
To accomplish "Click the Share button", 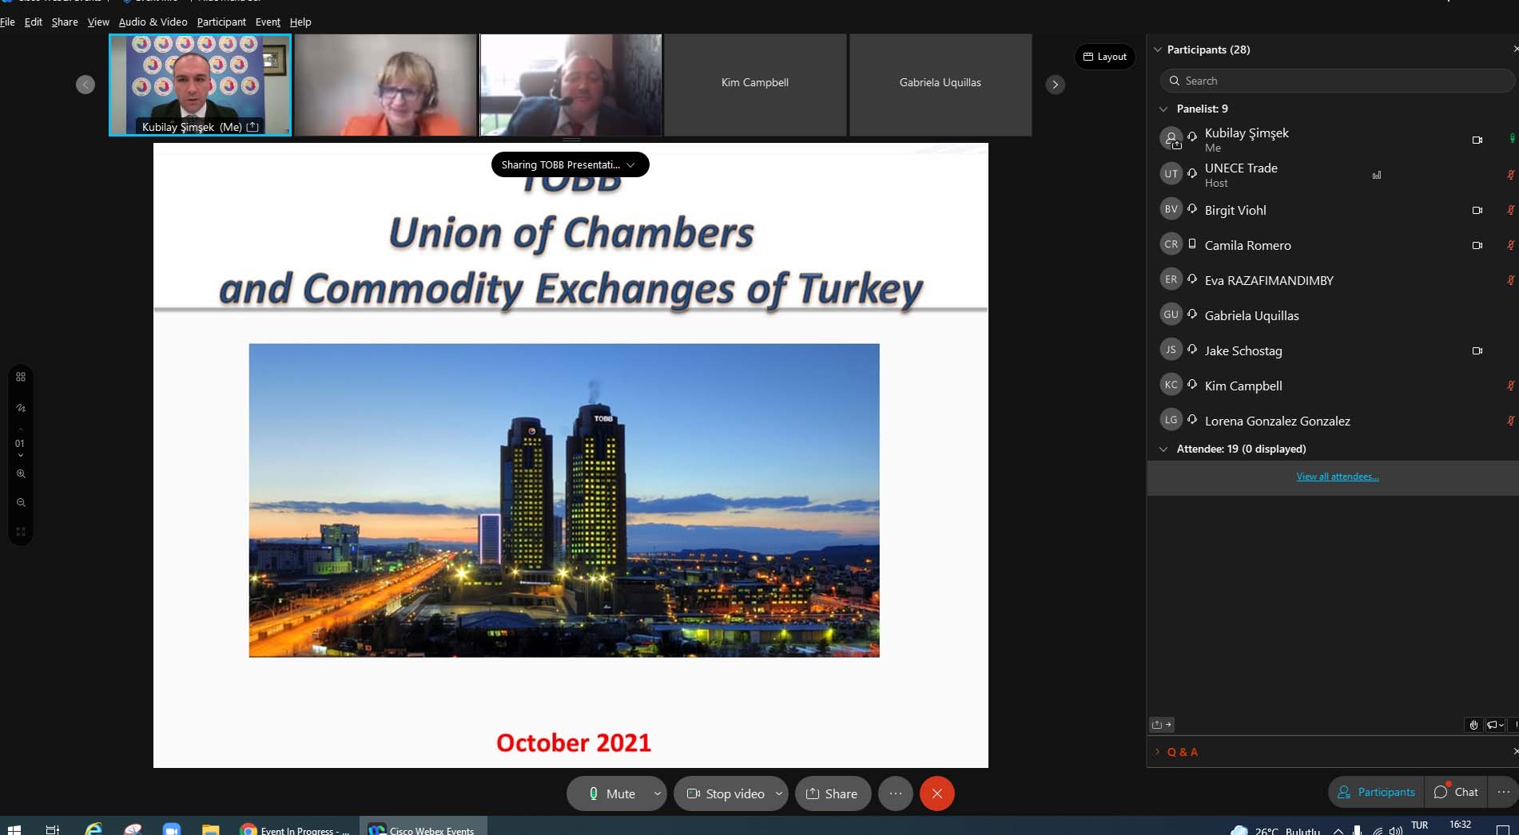I will pyautogui.click(x=833, y=793).
